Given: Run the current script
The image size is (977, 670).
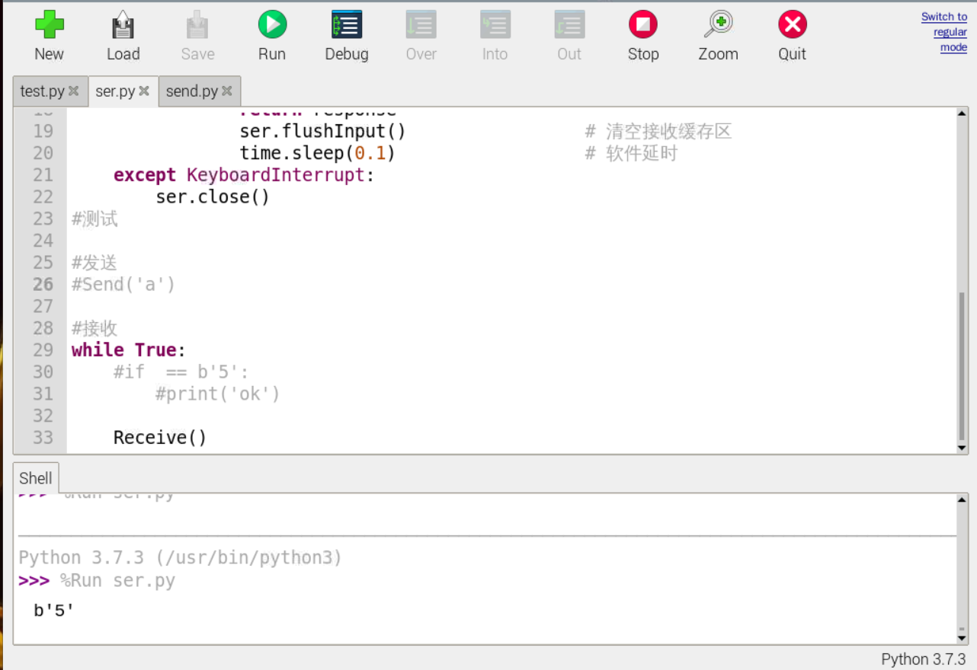Looking at the screenshot, I should [x=272, y=24].
